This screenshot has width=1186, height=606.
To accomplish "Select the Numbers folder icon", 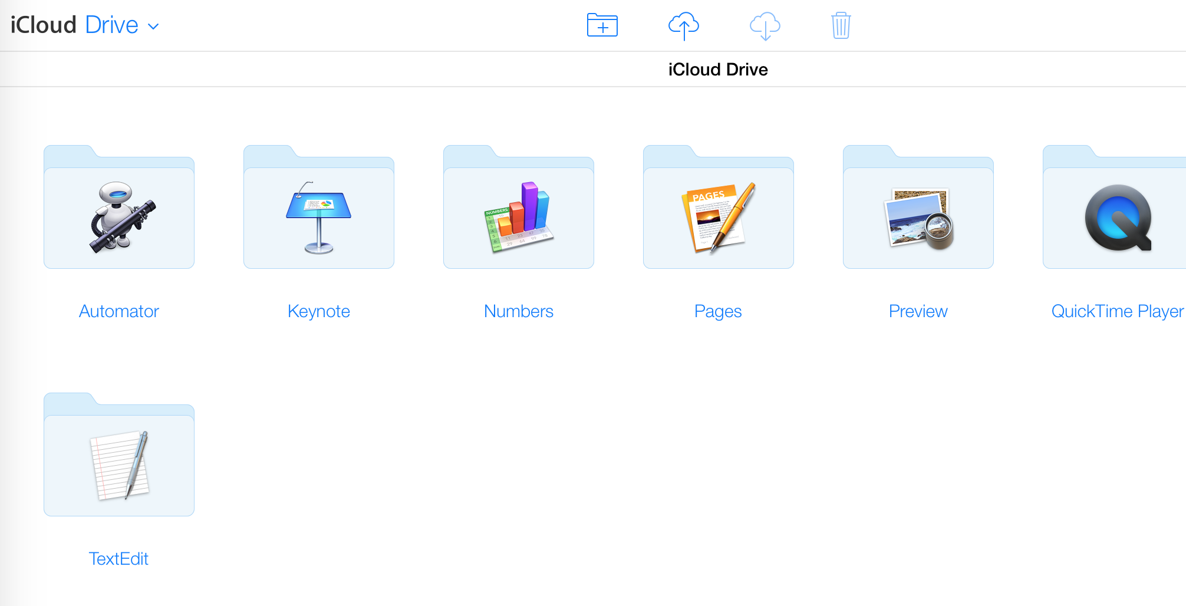I will 519,207.
